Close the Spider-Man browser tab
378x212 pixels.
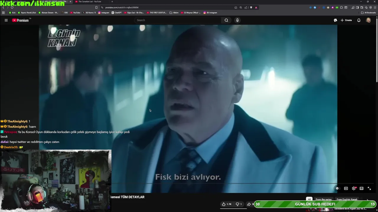coord(70,1)
